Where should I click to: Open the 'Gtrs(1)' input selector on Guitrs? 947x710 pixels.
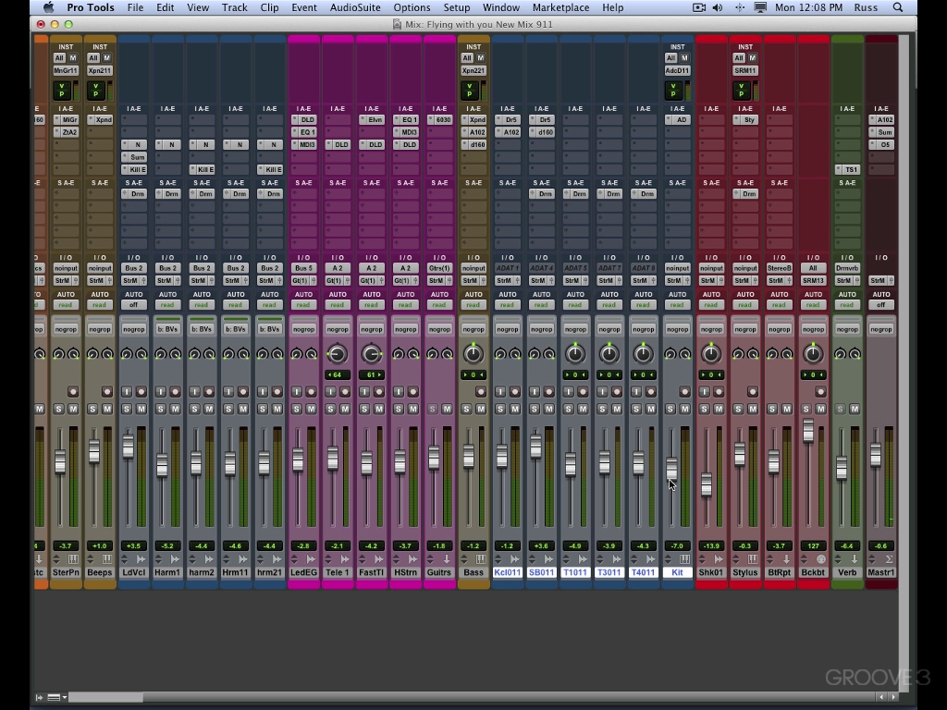coord(439,268)
